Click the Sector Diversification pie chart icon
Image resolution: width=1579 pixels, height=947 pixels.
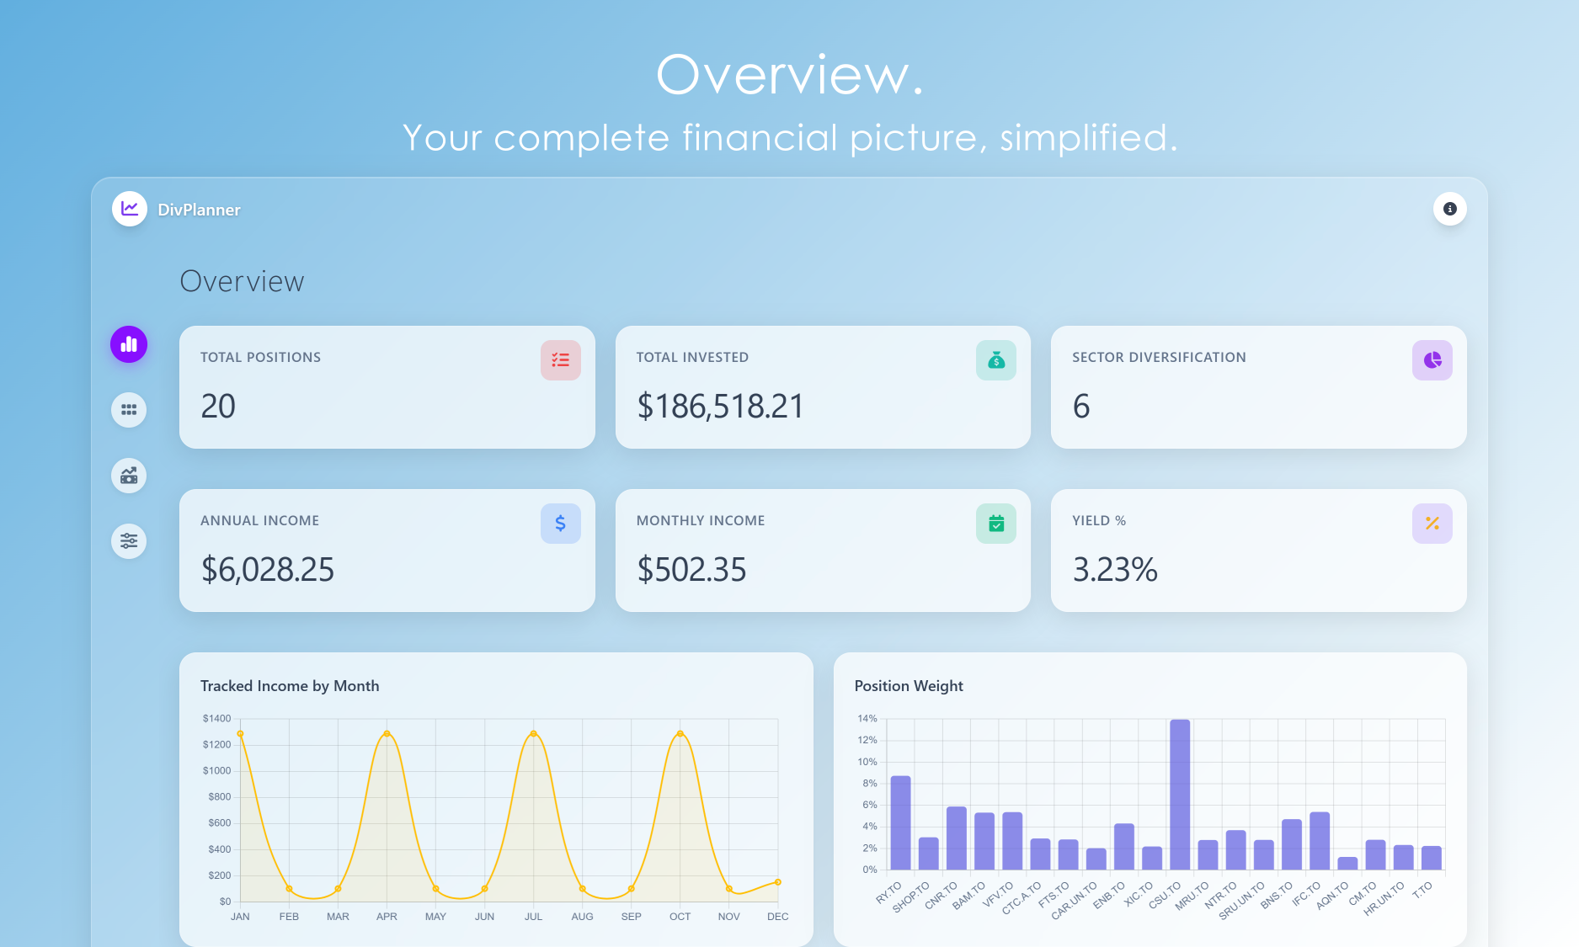click(1432, 360)
